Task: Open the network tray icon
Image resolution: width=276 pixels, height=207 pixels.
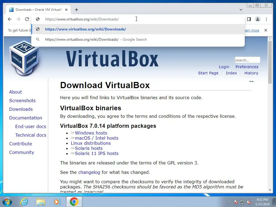Action: [x=242, y=202]
